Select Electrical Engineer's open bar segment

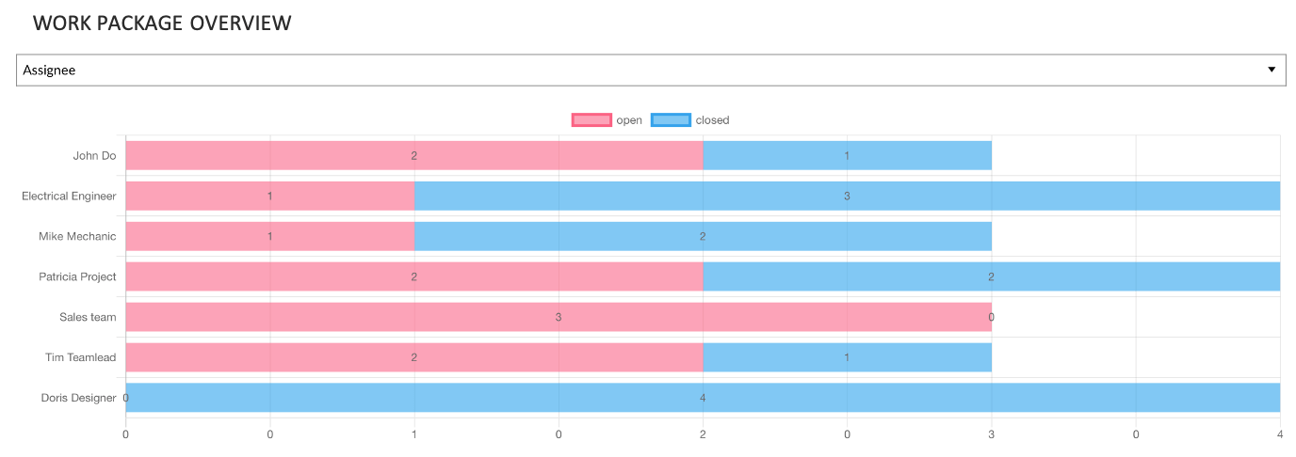(269, 196)
